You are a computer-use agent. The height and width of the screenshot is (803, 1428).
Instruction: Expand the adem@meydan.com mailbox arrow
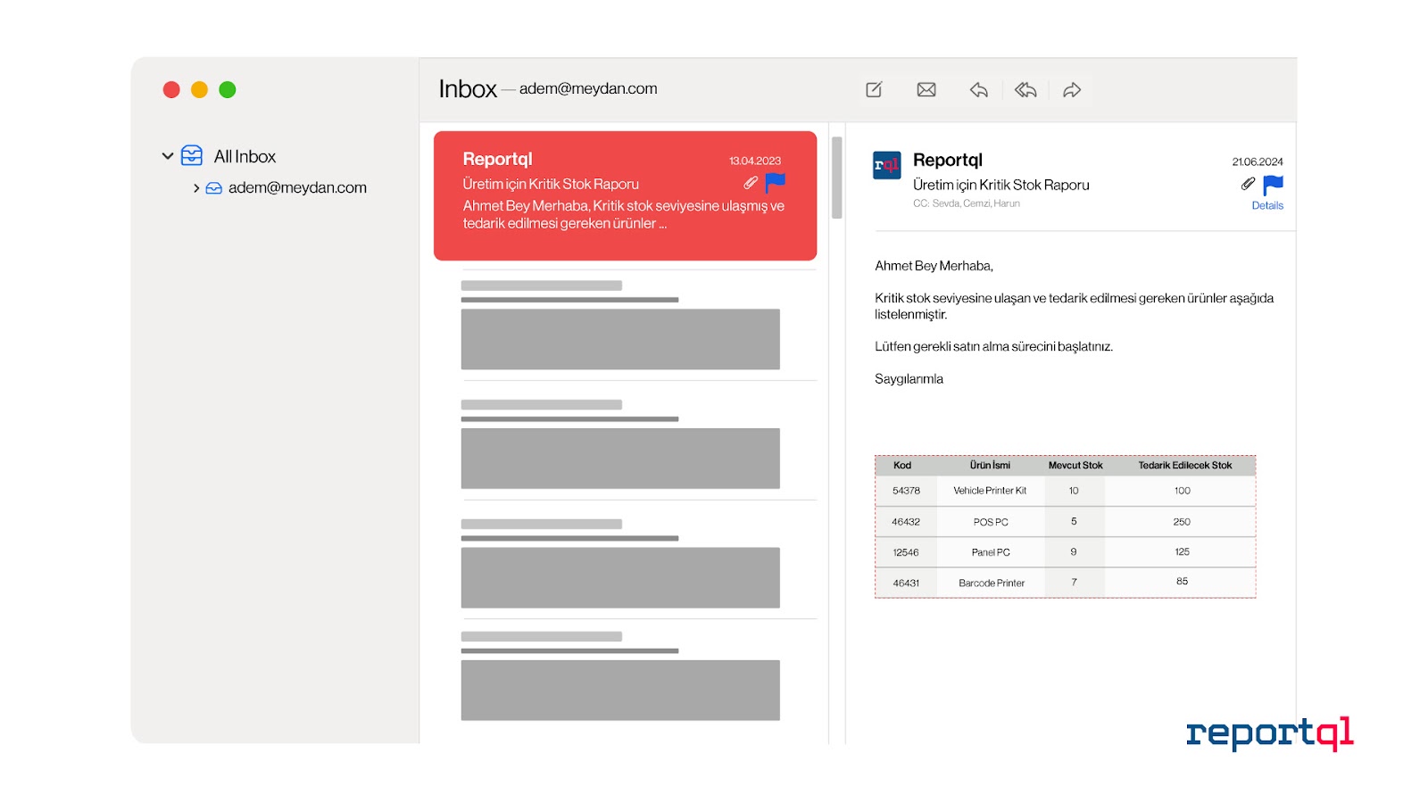tap(196, 188)
